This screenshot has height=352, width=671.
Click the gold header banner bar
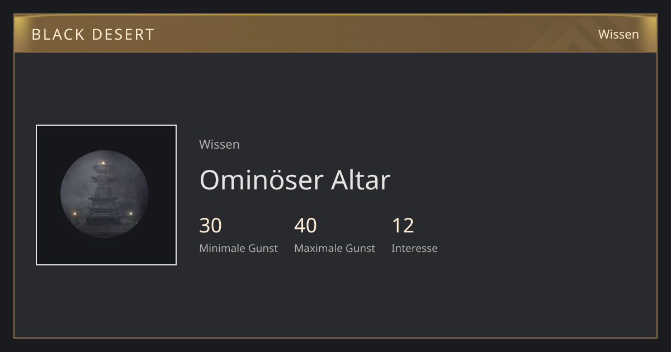335,34
